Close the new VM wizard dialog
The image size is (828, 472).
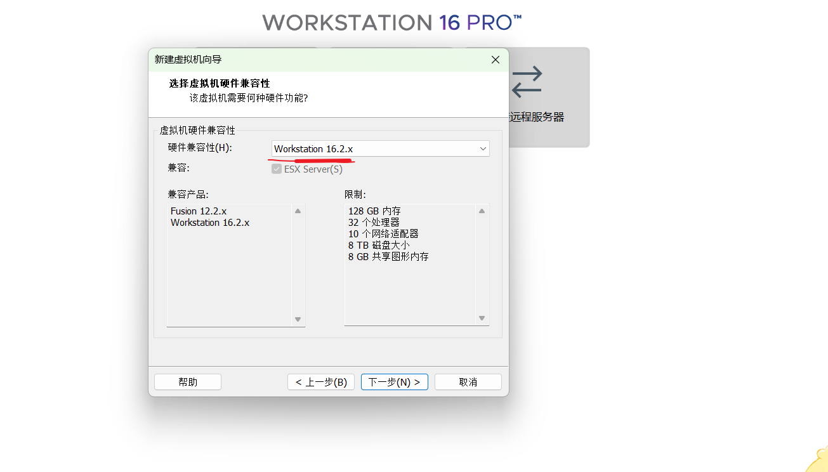(x=496, y=60)
